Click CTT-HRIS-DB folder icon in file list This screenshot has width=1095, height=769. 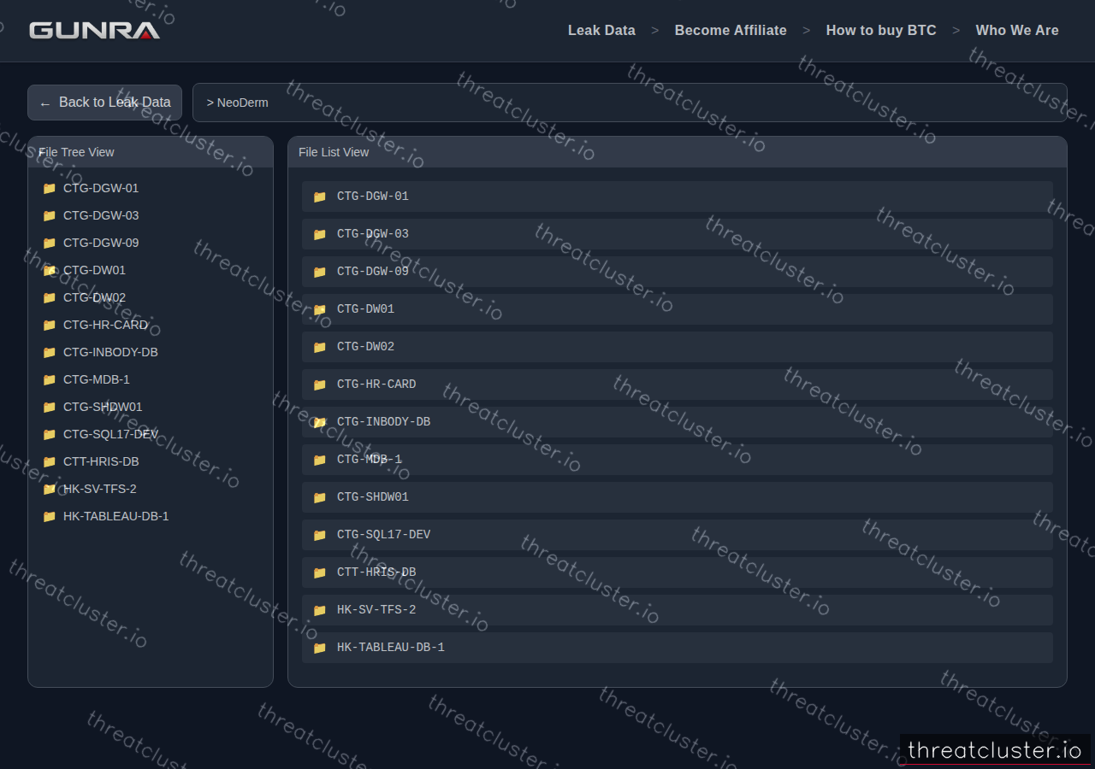(319, 572)
